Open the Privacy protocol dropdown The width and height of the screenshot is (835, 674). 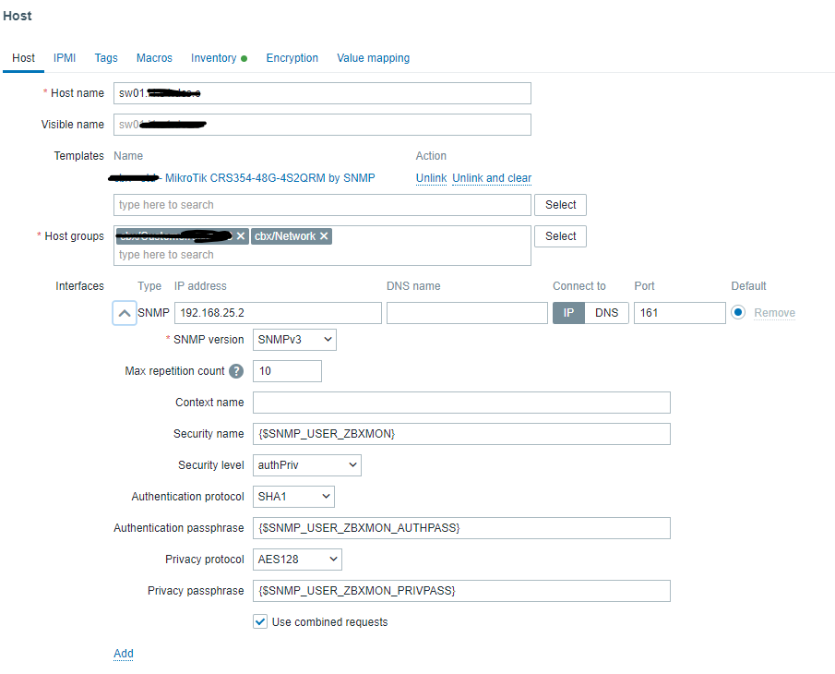coord(297,560)
